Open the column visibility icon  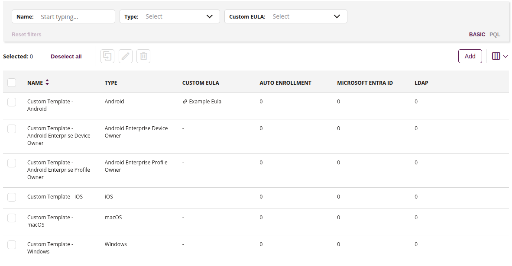pyautogui.click(x=495, y=56)
